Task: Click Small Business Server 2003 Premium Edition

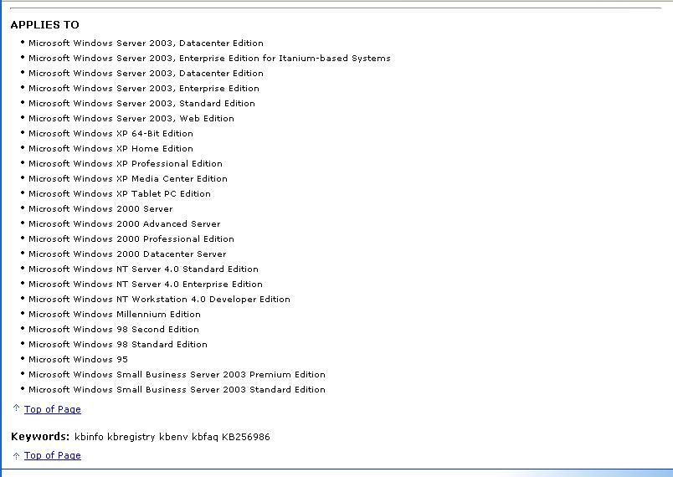Action: pyautogui.click(x=177, y=374)
